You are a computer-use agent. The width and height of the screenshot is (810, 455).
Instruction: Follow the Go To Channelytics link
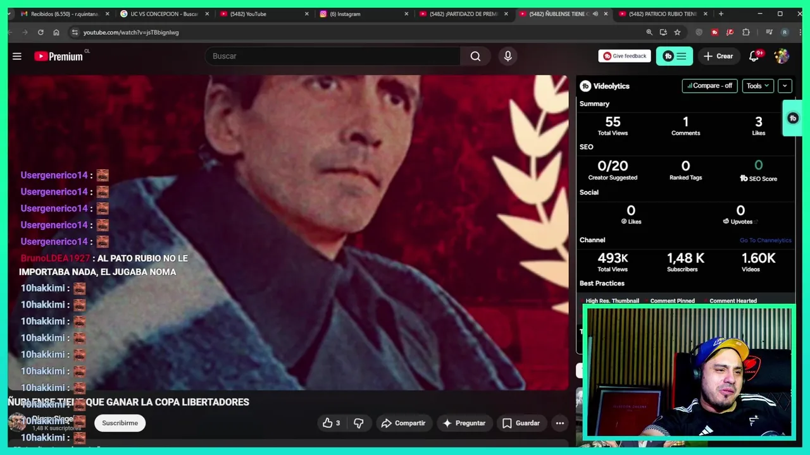pyautogui.click(x=765, y=240)
